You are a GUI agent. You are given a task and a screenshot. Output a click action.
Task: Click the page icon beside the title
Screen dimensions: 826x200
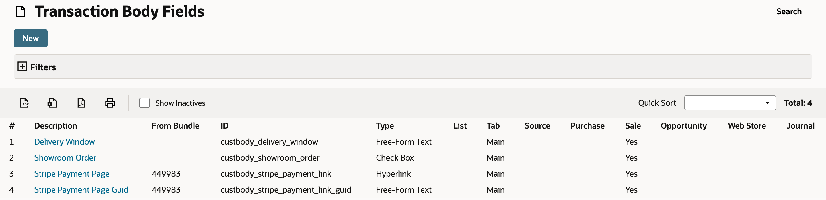point(21,11)
